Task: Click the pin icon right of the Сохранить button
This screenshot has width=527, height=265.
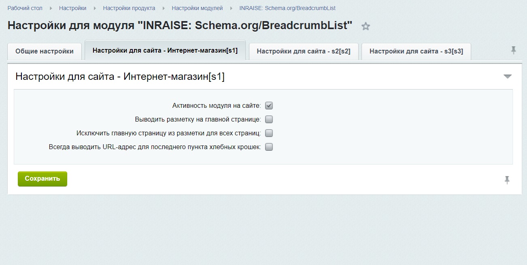Action: [x=507, y=180]
